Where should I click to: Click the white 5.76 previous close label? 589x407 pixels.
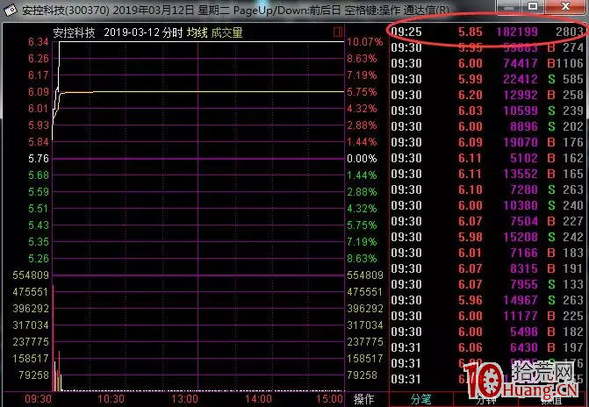39,159
